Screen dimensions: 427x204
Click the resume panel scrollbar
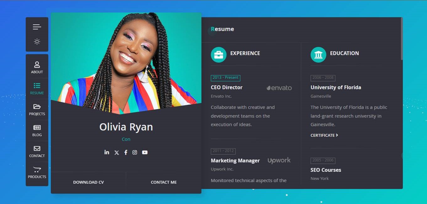click(x=402, y=38)
